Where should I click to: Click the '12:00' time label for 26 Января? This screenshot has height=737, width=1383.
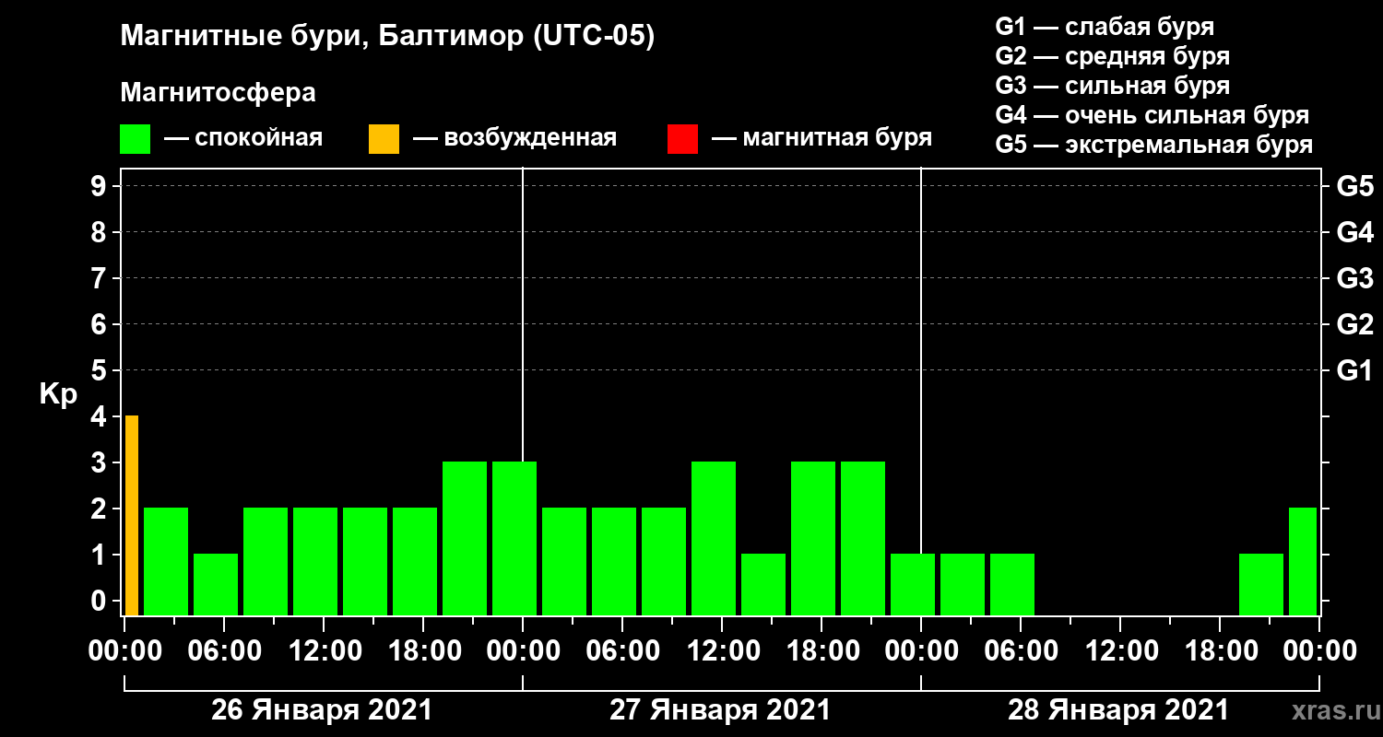[324, 651]
